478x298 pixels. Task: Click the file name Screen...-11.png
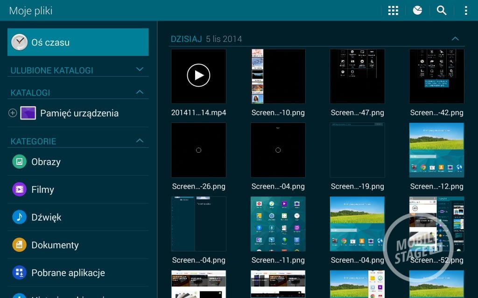(x=278, y=260)
